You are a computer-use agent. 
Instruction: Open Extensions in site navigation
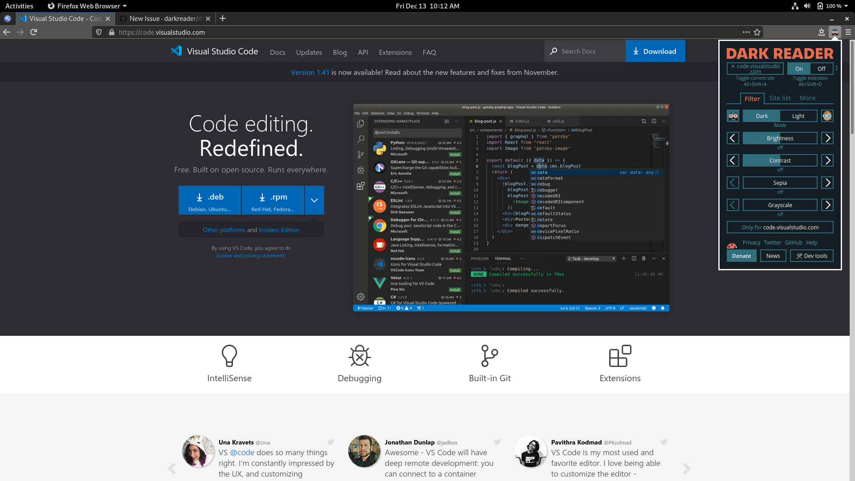[x=395, y=52]
